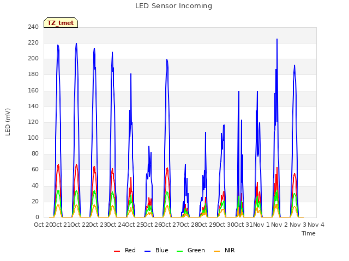Click the red legend color swatch
This screenshot has height=261, width=349.
[x=117, y=251]
